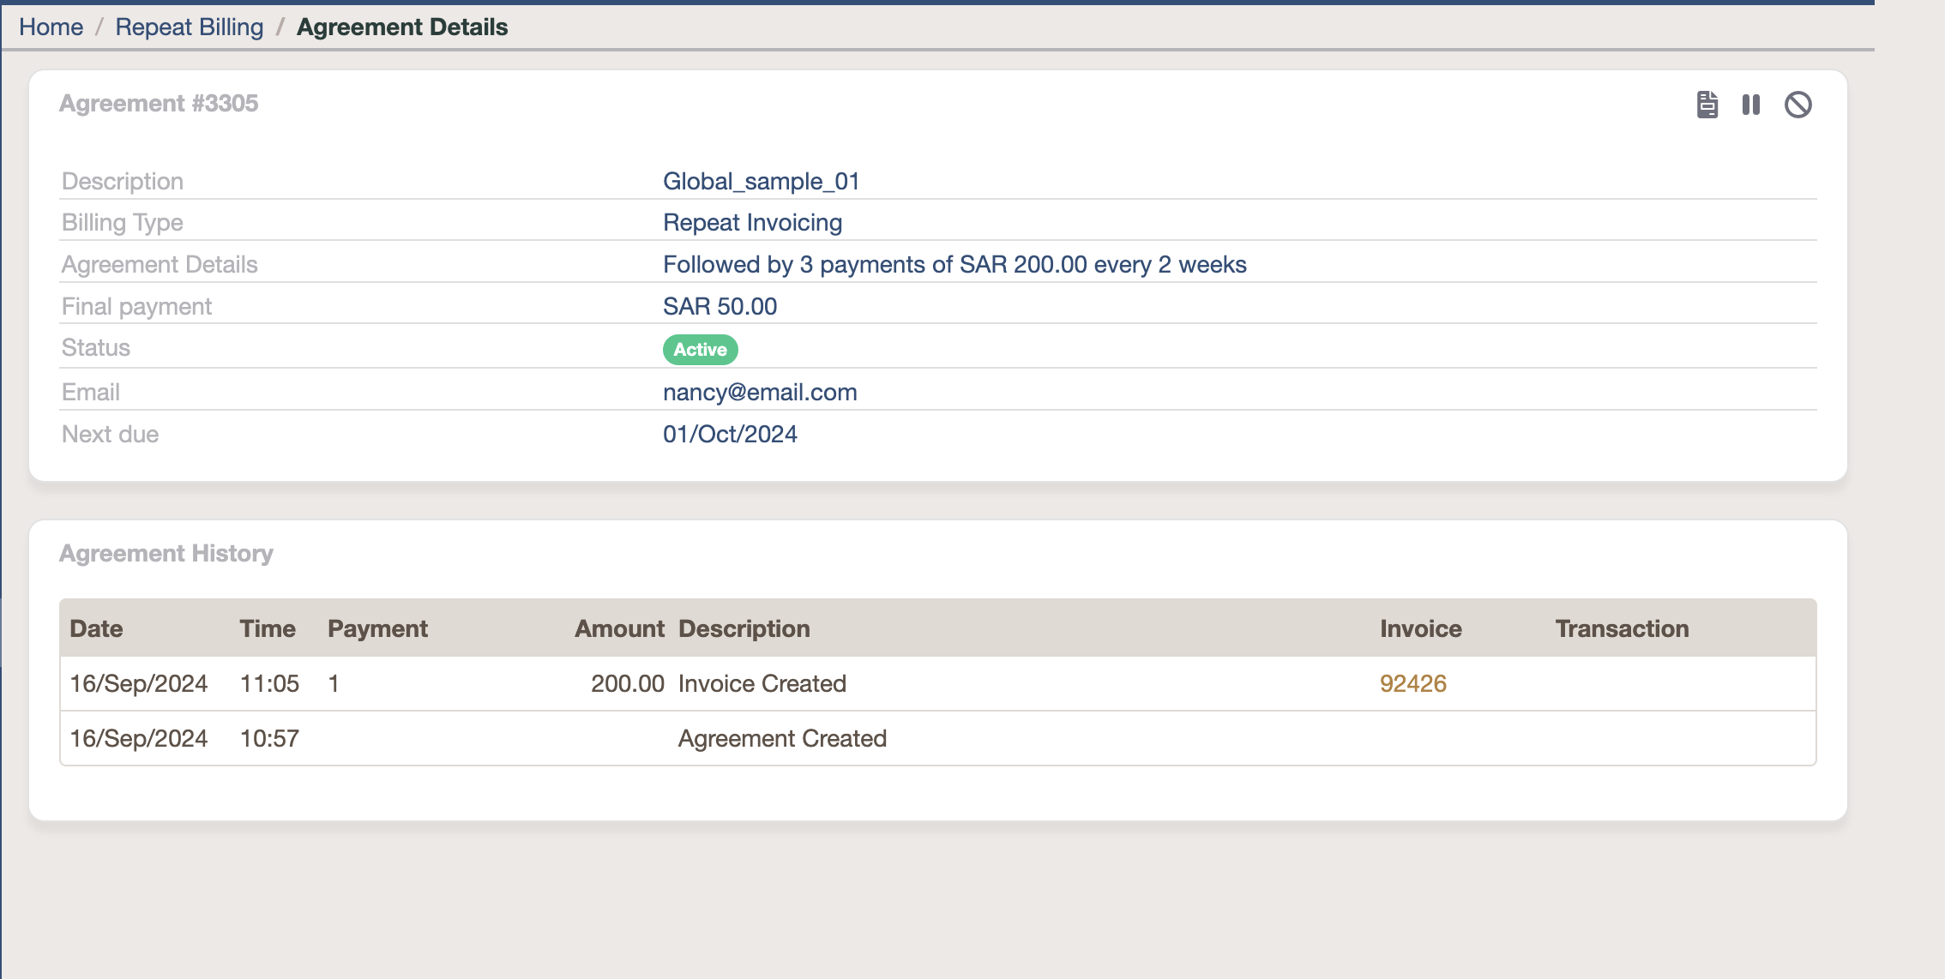
Task: Click the nancy@email.com email value
Action: (760, 392)
